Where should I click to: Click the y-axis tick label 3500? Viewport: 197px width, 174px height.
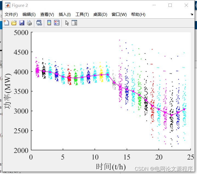click(x=21, y=91)
